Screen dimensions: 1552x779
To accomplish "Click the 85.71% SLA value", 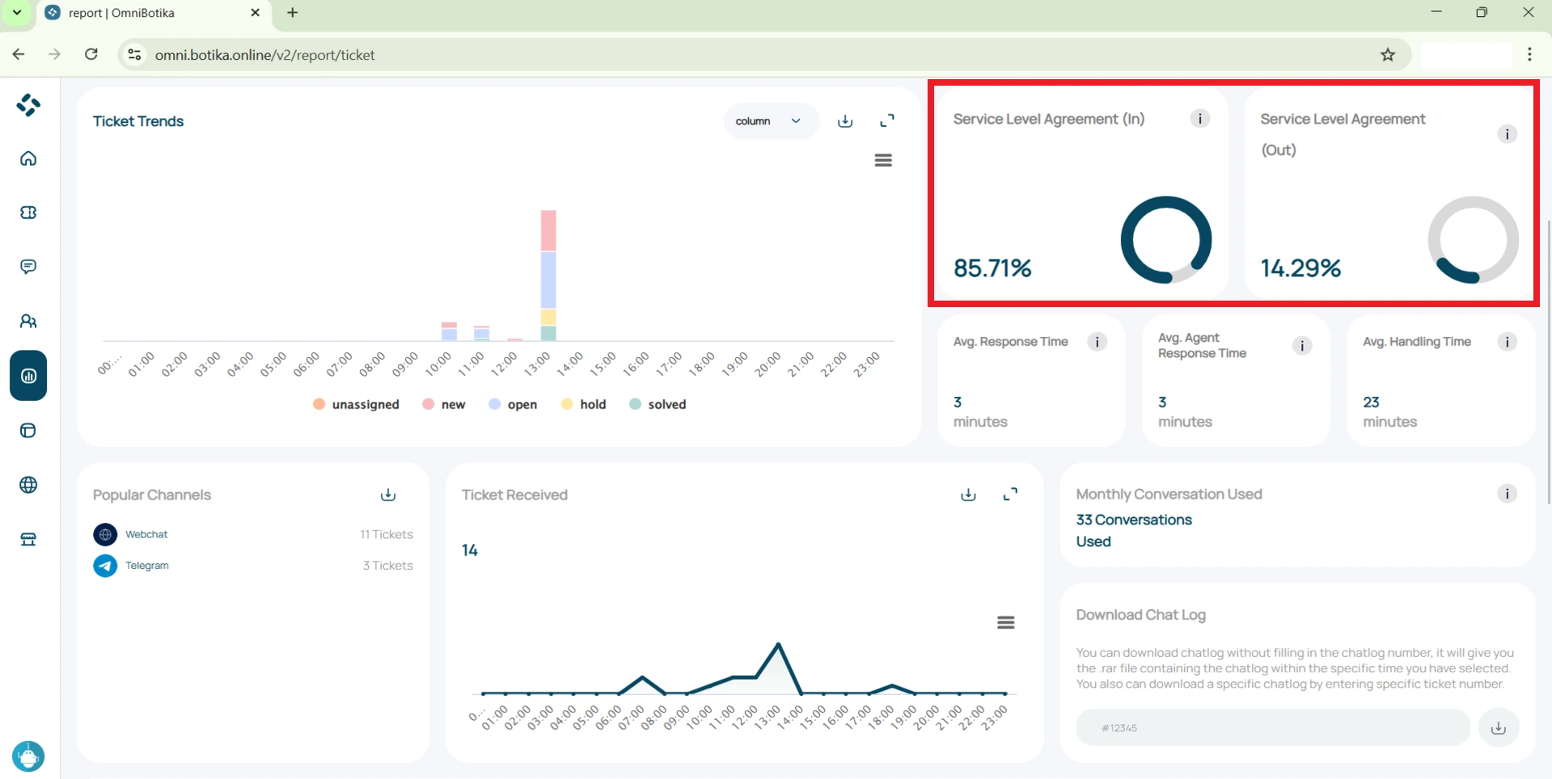I will click(992, 268).
